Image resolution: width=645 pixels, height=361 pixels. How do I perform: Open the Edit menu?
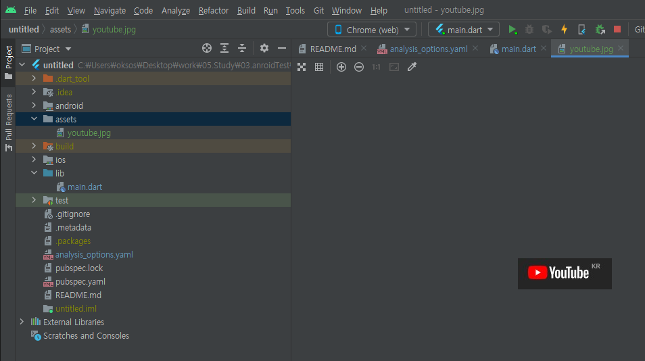pos(52,11)
